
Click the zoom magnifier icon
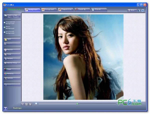click(x=36, y=104)
